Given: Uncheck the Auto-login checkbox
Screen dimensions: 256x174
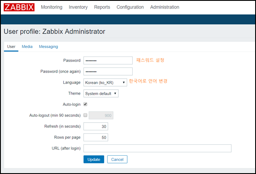Looking at the screenshot, I should click(x=85, y=104).
